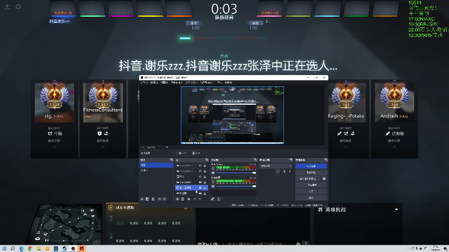Pop out the Audio Mixer dock
The width and height of the screenshot is (449, 252).
(255, 160)
